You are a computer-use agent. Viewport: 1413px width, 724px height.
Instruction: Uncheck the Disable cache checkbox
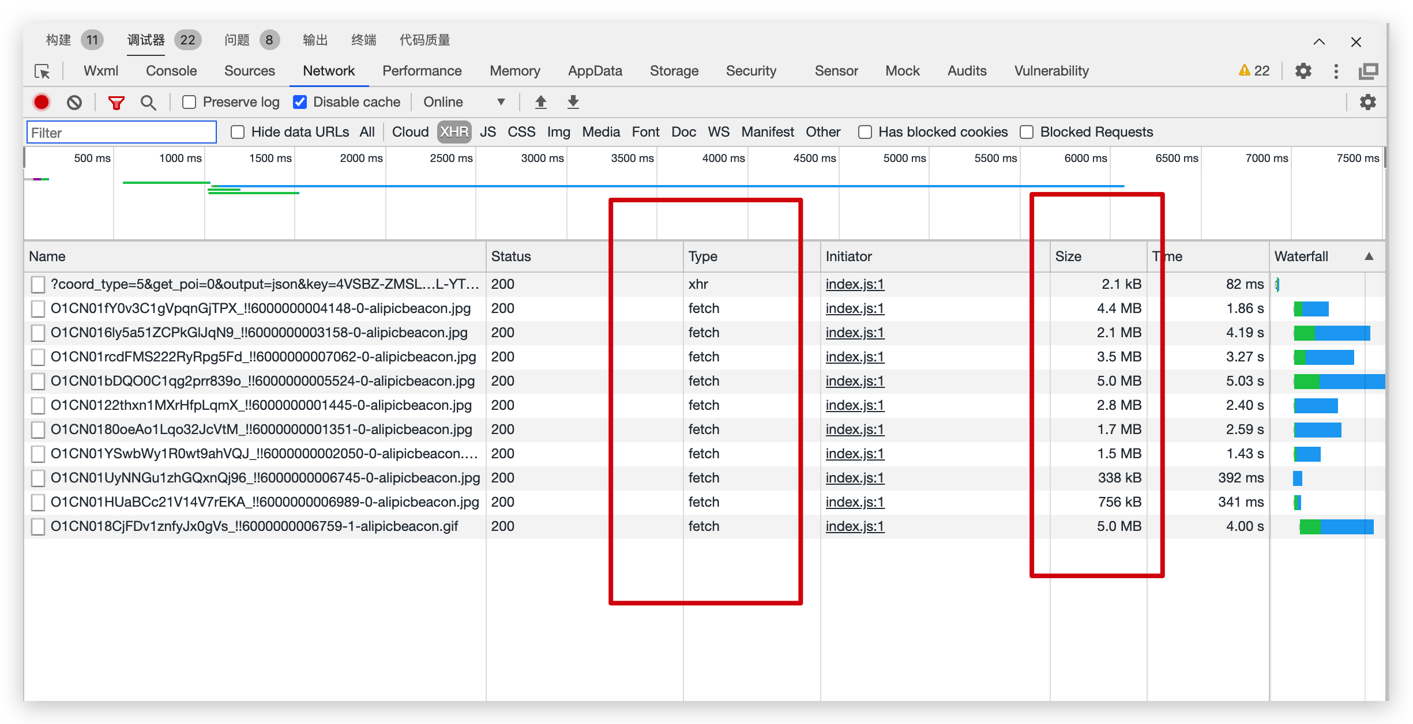tap(300, 102)
